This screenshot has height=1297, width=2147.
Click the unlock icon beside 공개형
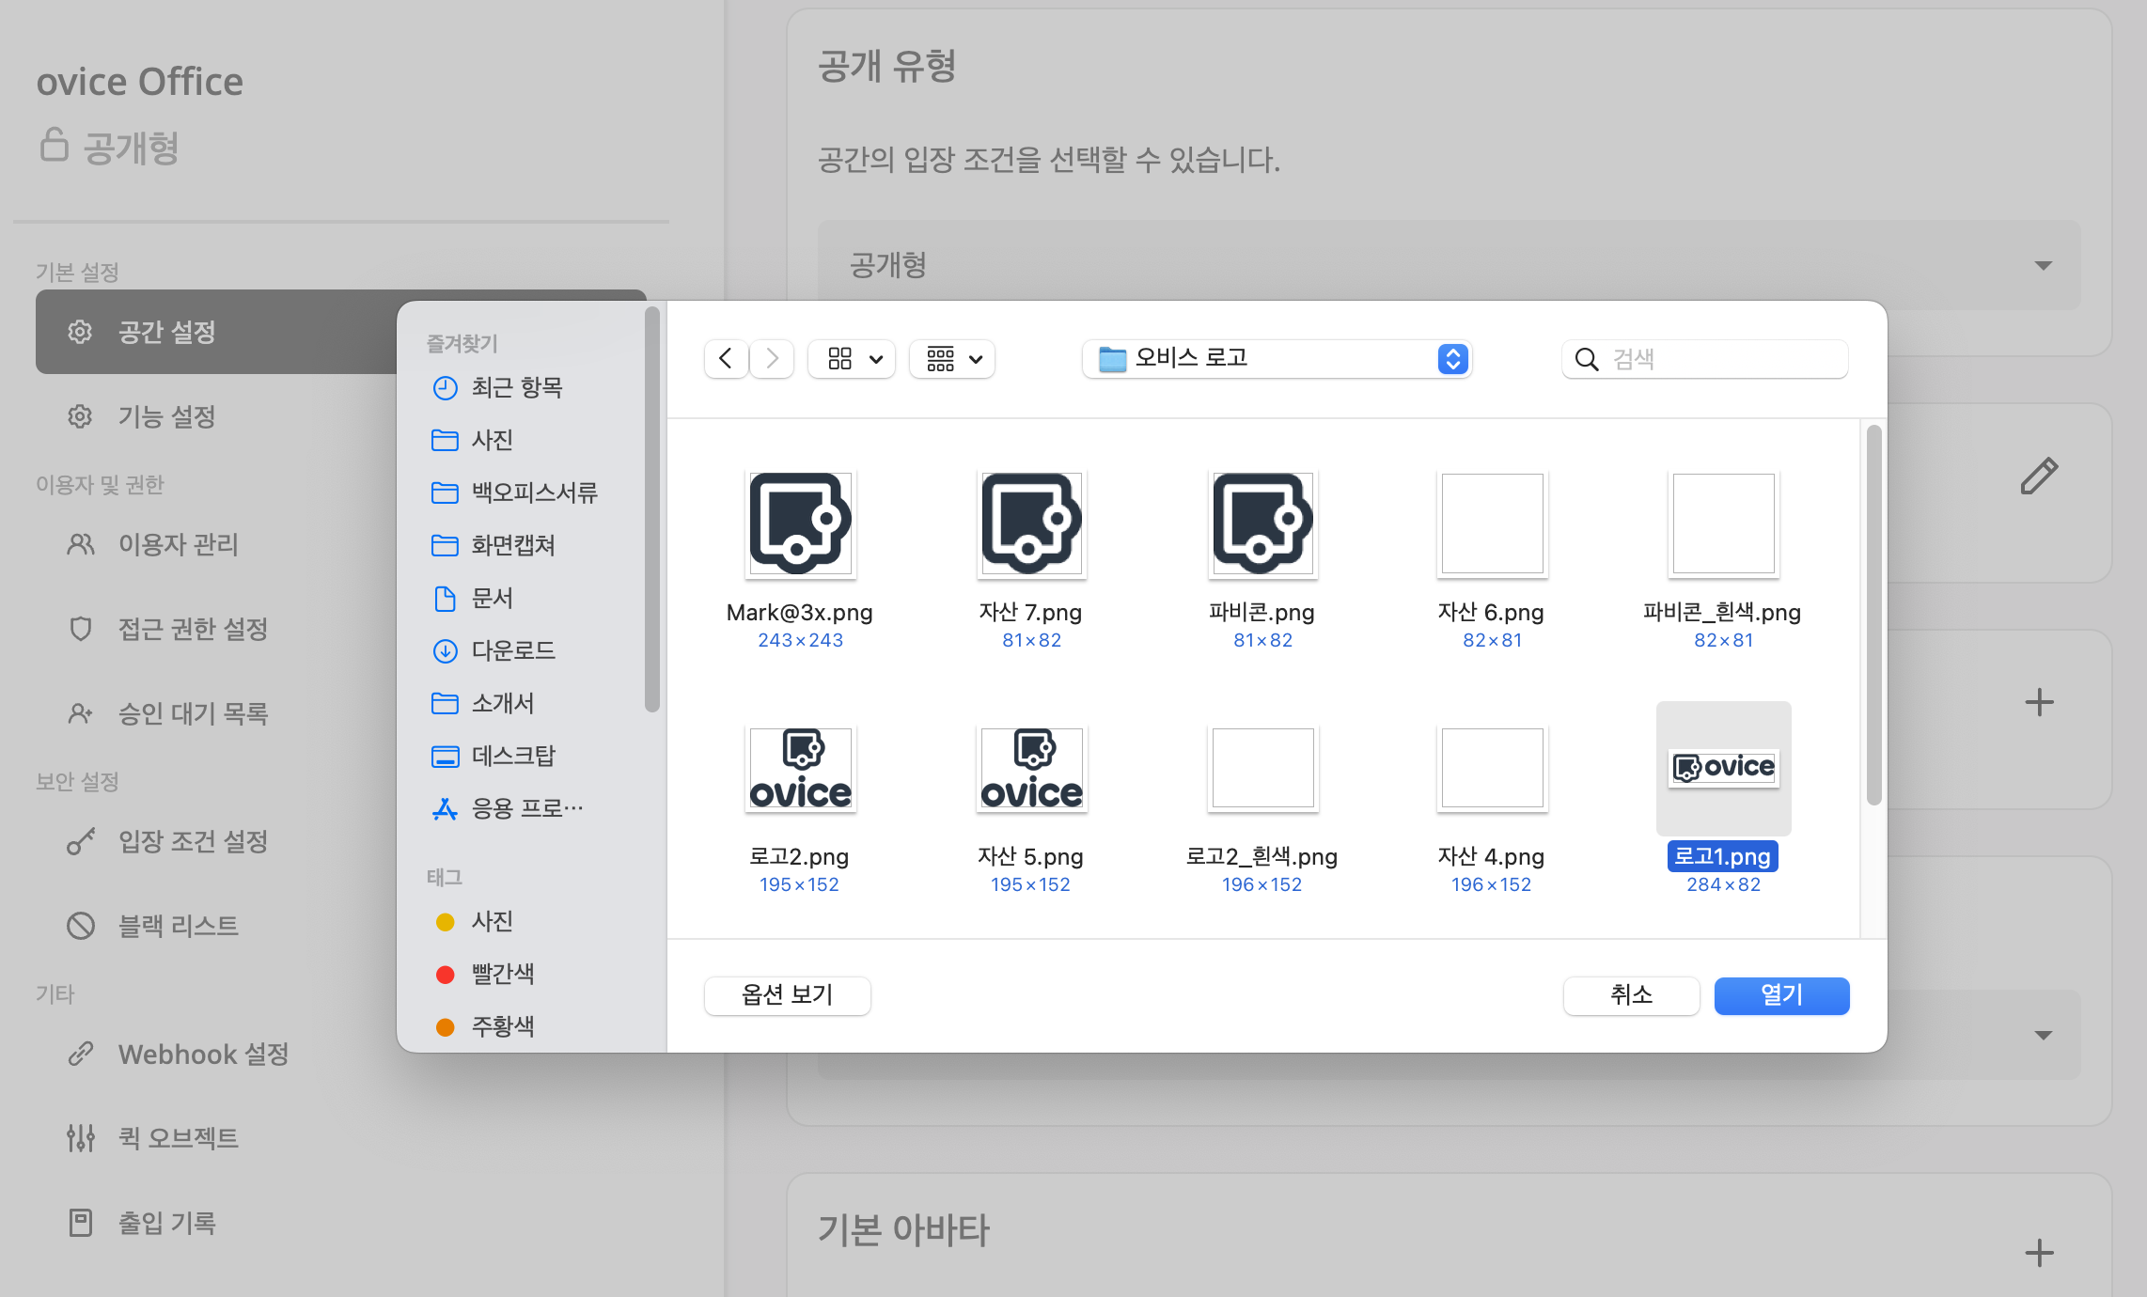[x=55, y=145]
